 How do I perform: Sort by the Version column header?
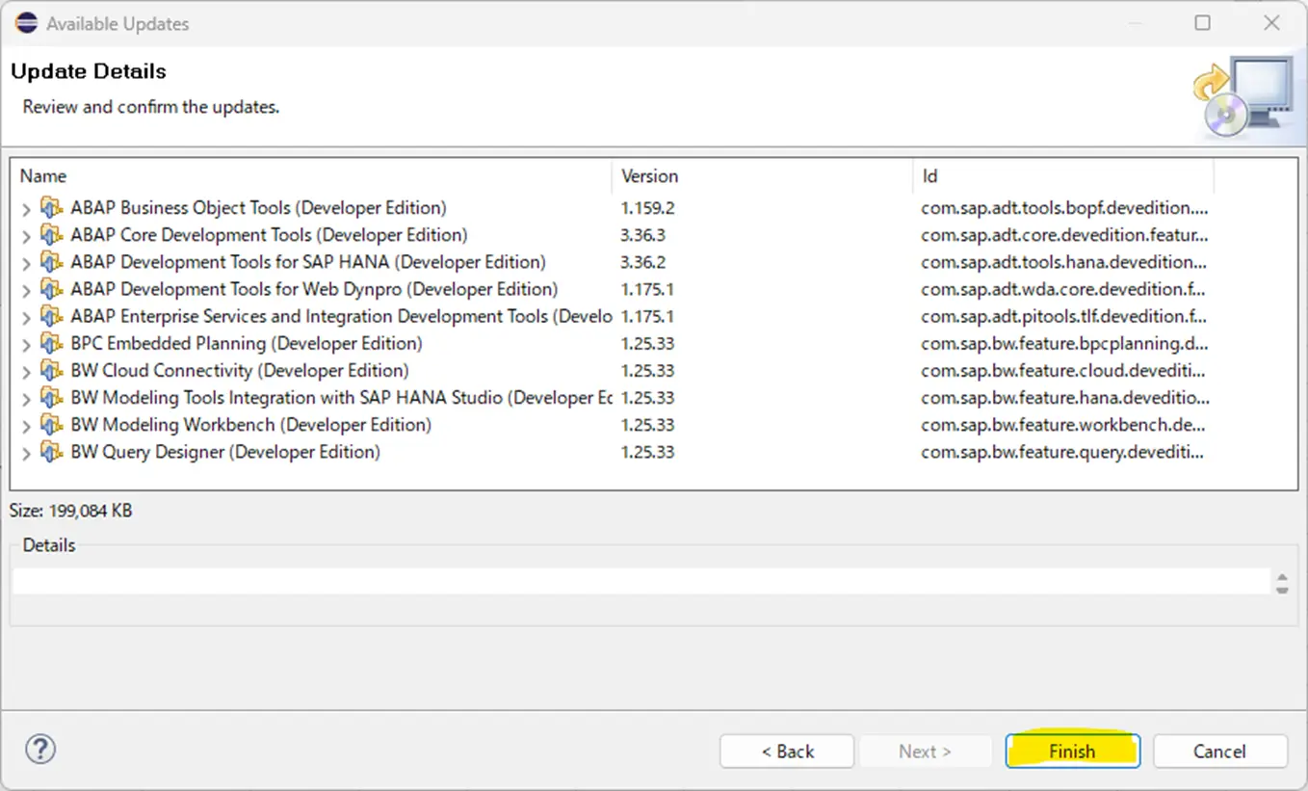tap(763, 176)
